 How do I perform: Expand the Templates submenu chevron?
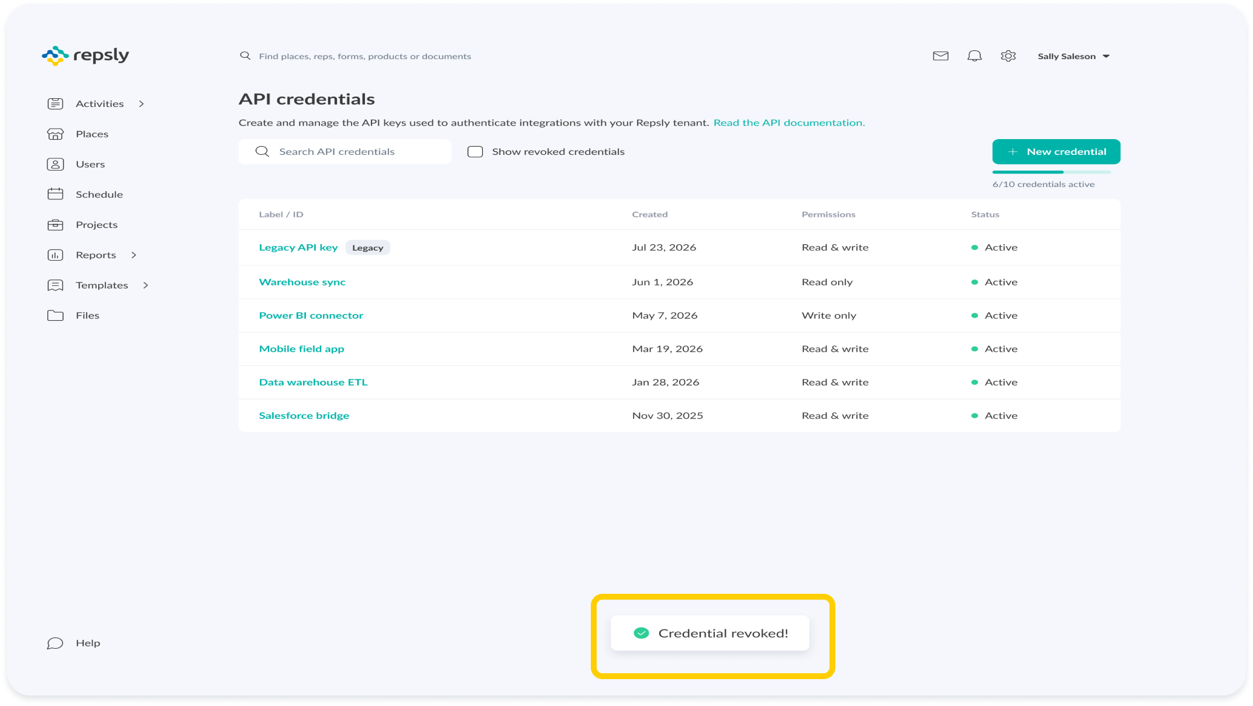[x=146, y=285]
